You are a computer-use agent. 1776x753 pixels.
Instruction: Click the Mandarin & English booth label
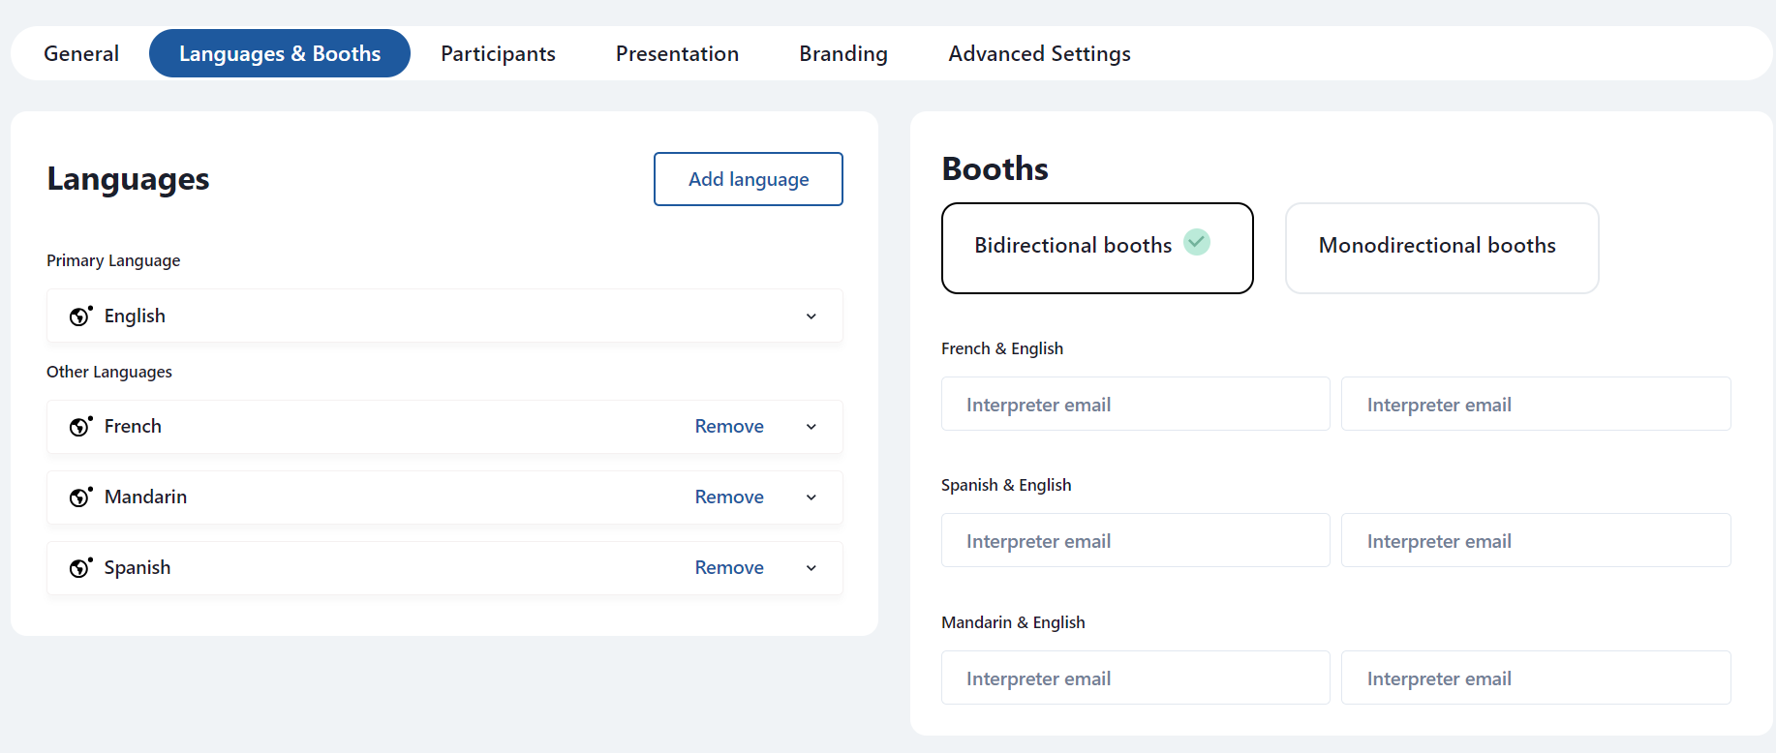point(1013,622)
